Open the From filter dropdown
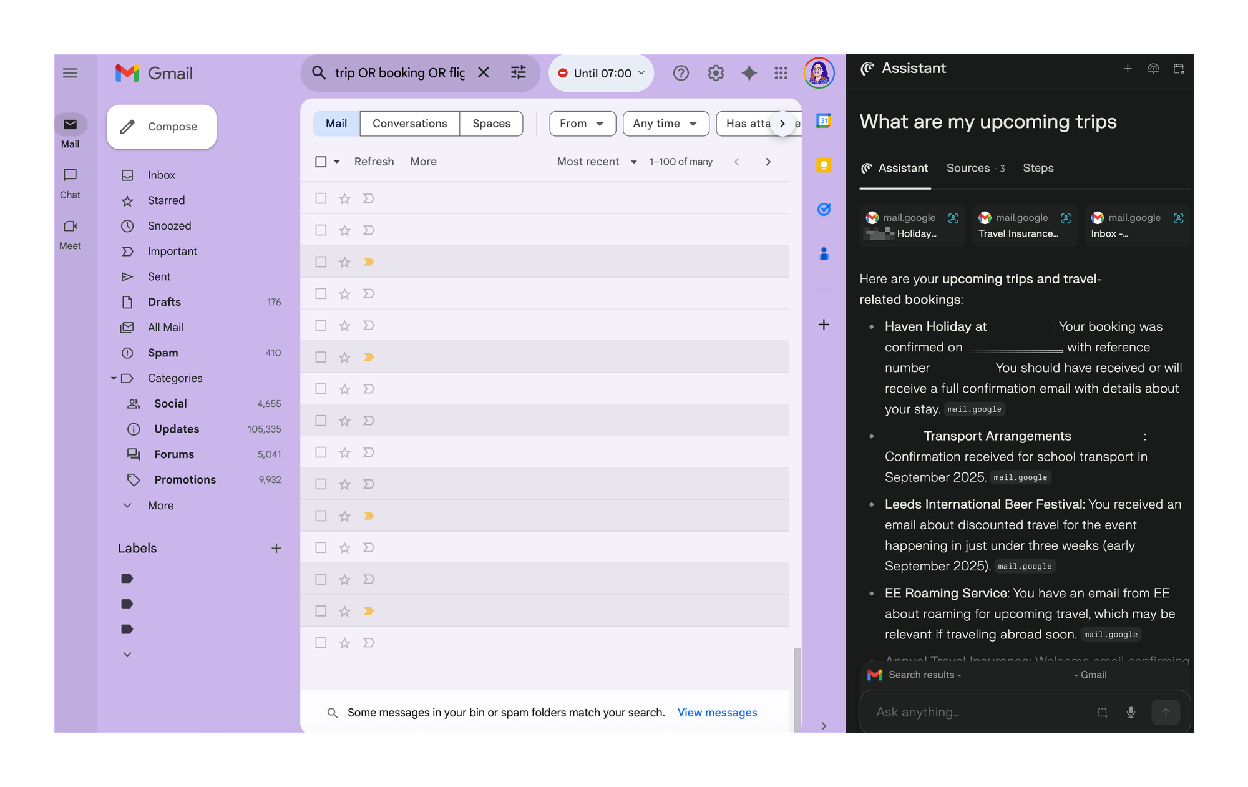The image size is (1248, 787). (x=582, y=124)
